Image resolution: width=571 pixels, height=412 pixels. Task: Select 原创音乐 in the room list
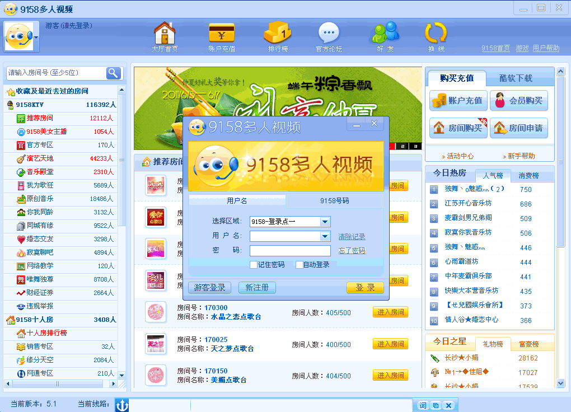point(61,199)
